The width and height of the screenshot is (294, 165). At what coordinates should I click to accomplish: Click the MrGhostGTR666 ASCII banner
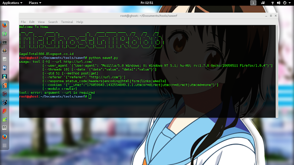tap(91, 40)
